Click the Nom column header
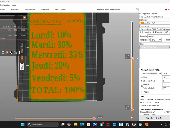Viewport: 170px width, 128px height. pyautogui.click(x=142, y=44)
